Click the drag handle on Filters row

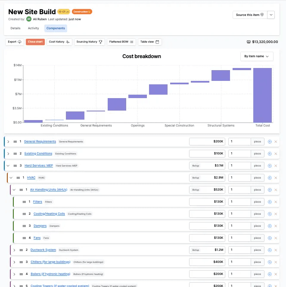[24, 202]
